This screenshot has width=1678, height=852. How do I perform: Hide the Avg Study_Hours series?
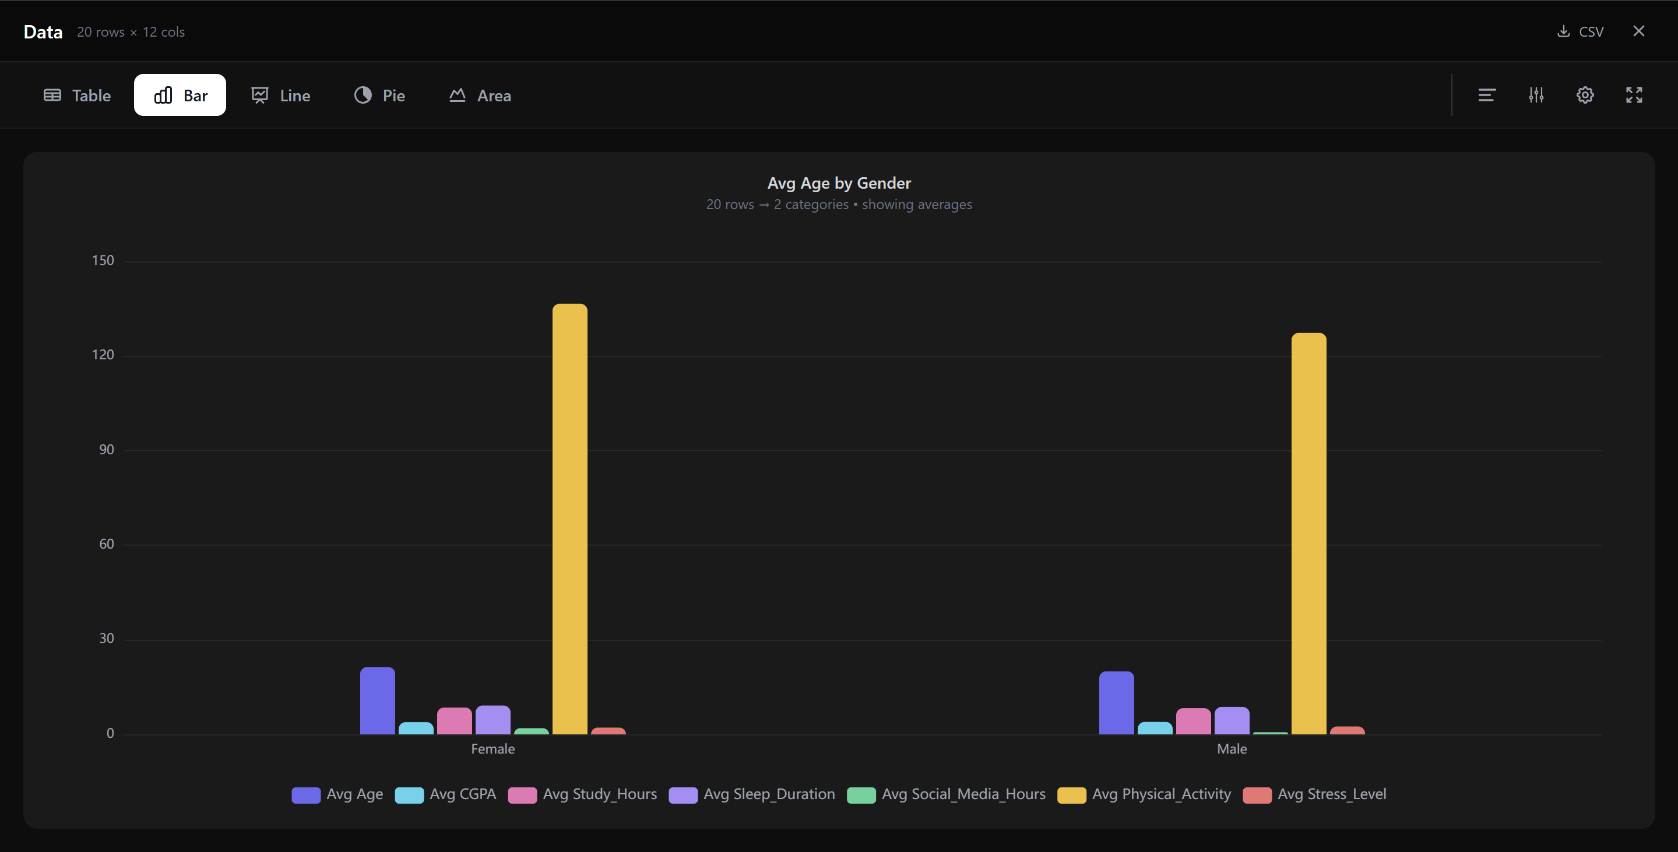pyautogui.click(x=582, y=794)
